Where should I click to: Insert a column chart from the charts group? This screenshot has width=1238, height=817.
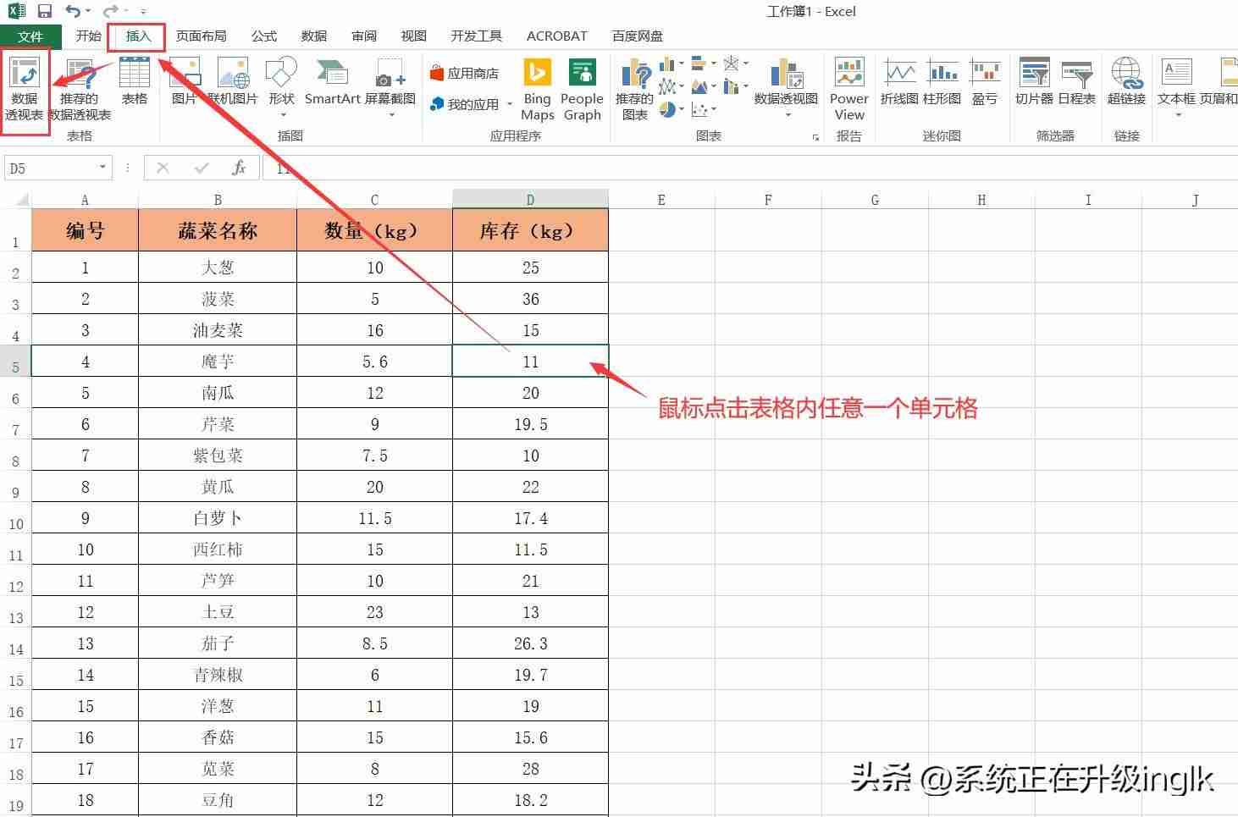[666, 64]
